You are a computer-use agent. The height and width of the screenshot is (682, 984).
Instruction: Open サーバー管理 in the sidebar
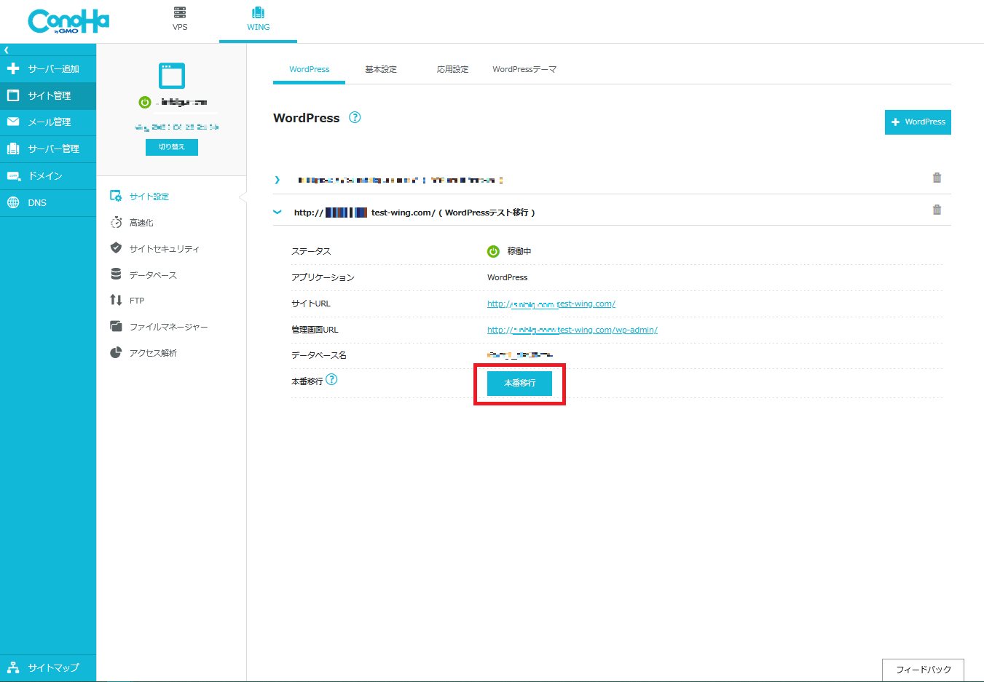click(48, 148)
